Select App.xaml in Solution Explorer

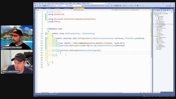pyautogui.click(x=160, y=20)
